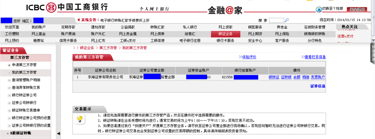This screenshot has height=139, width=375.
Task: Click the 证券信息 link
Action: tap(318, 86)
